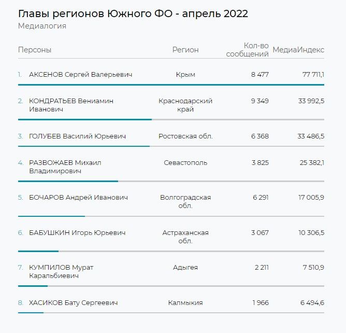This screenshot has width=346, height=333.
Task: Click Аксенов's full-width teal progress bar
Action: (171, 85)
